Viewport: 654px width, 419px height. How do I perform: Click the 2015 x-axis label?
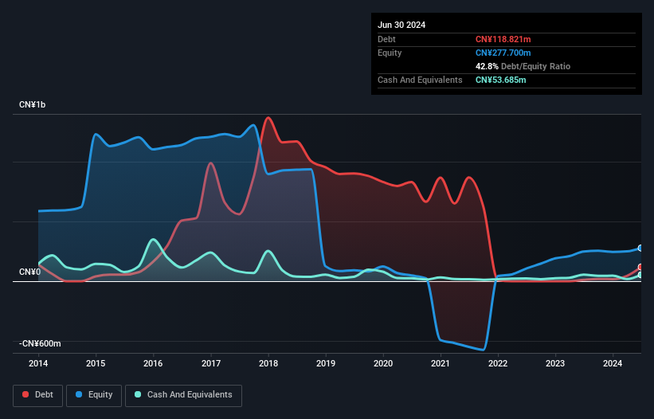[96, 363]
